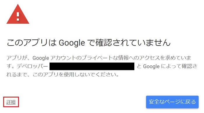
Task: Click the このアプリを phrase in the last line
Action: (48, 75)
